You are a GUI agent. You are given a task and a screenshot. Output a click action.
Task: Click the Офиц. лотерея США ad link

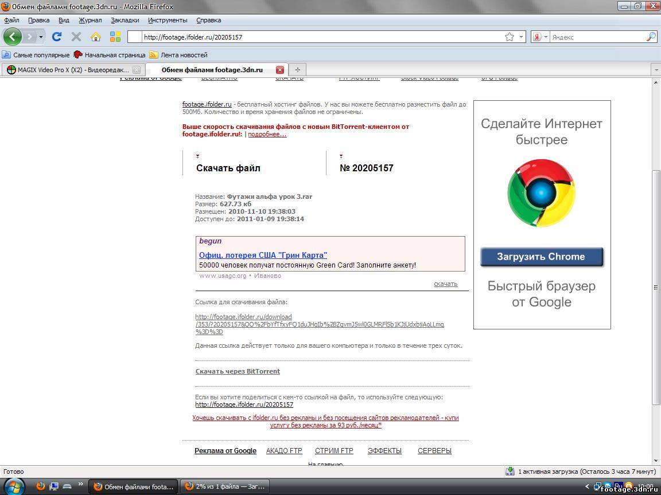263,255
